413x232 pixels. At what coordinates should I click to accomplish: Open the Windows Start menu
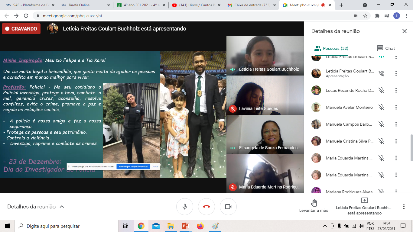pos(7,226)
